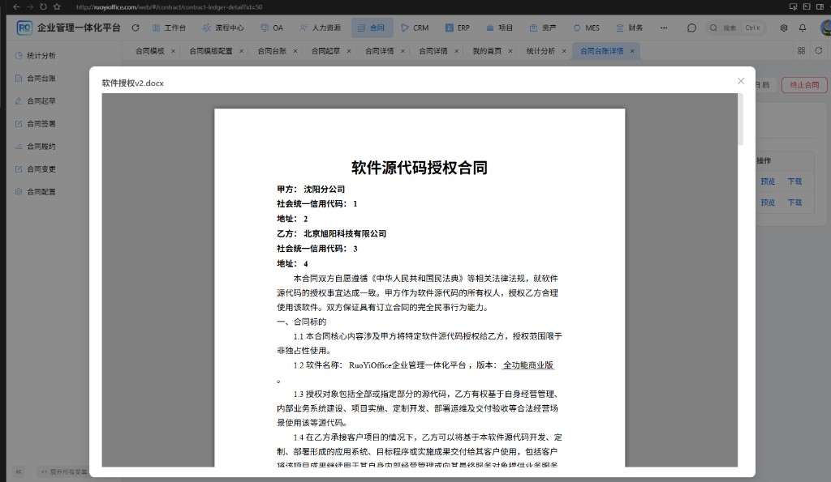Switch to the 合同模版配置 tab
Screen dimensions: 831x482
(x=211, y=51)
